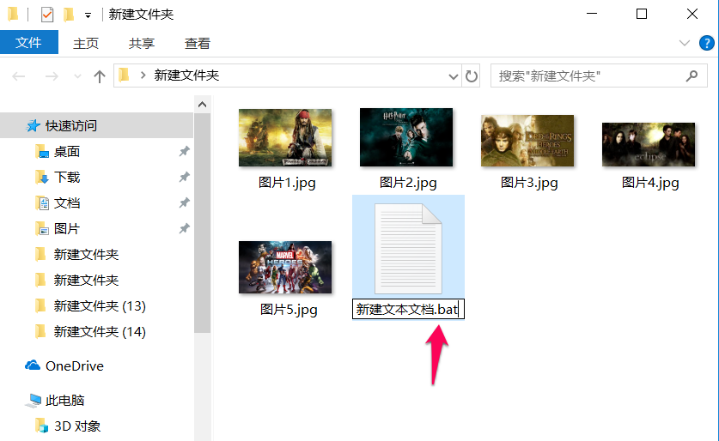Select the 图片5.jpg thumbnail
Image resolution: width=719 pixels, height=441 pixels.
(x=285, y=268)
